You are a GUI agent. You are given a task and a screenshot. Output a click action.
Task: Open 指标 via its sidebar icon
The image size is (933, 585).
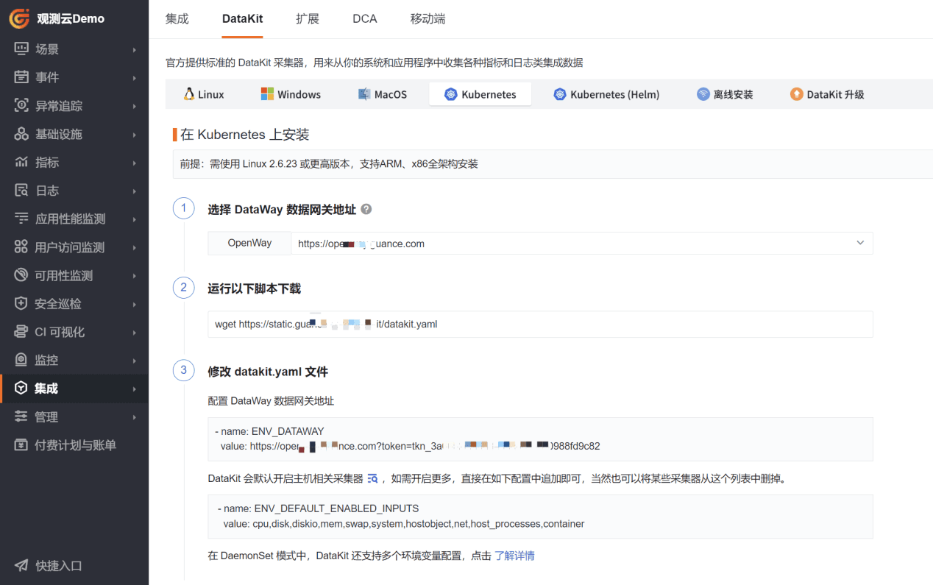(x=21, y=162)
